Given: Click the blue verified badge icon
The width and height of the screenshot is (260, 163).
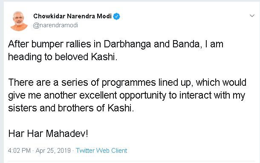Looking at the screenshot, I should [116, 16].
